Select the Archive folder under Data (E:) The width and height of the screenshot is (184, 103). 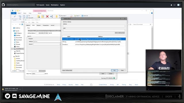[x=17, y=58]
